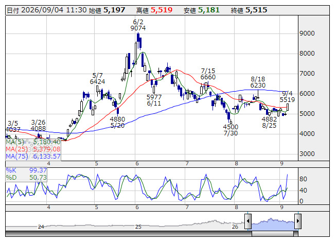Click the low price 5,181 in green

pyautogui.click(x=209, y=10)
